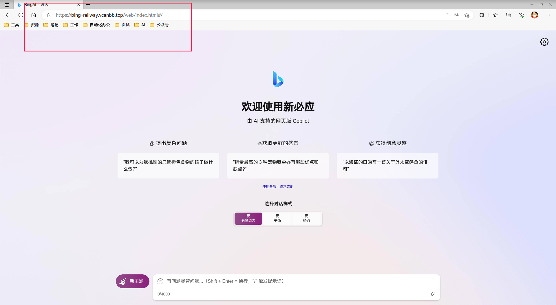The width and height of the screenshot is (556, 305).
Task: Open the Collections icon in the toolbar
Action: tap(509, 15)
